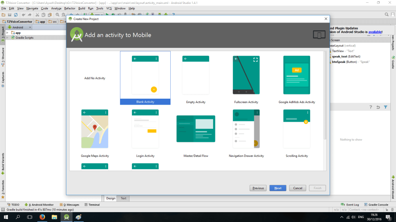Open Firefox from the Windows taskbar

42,217
